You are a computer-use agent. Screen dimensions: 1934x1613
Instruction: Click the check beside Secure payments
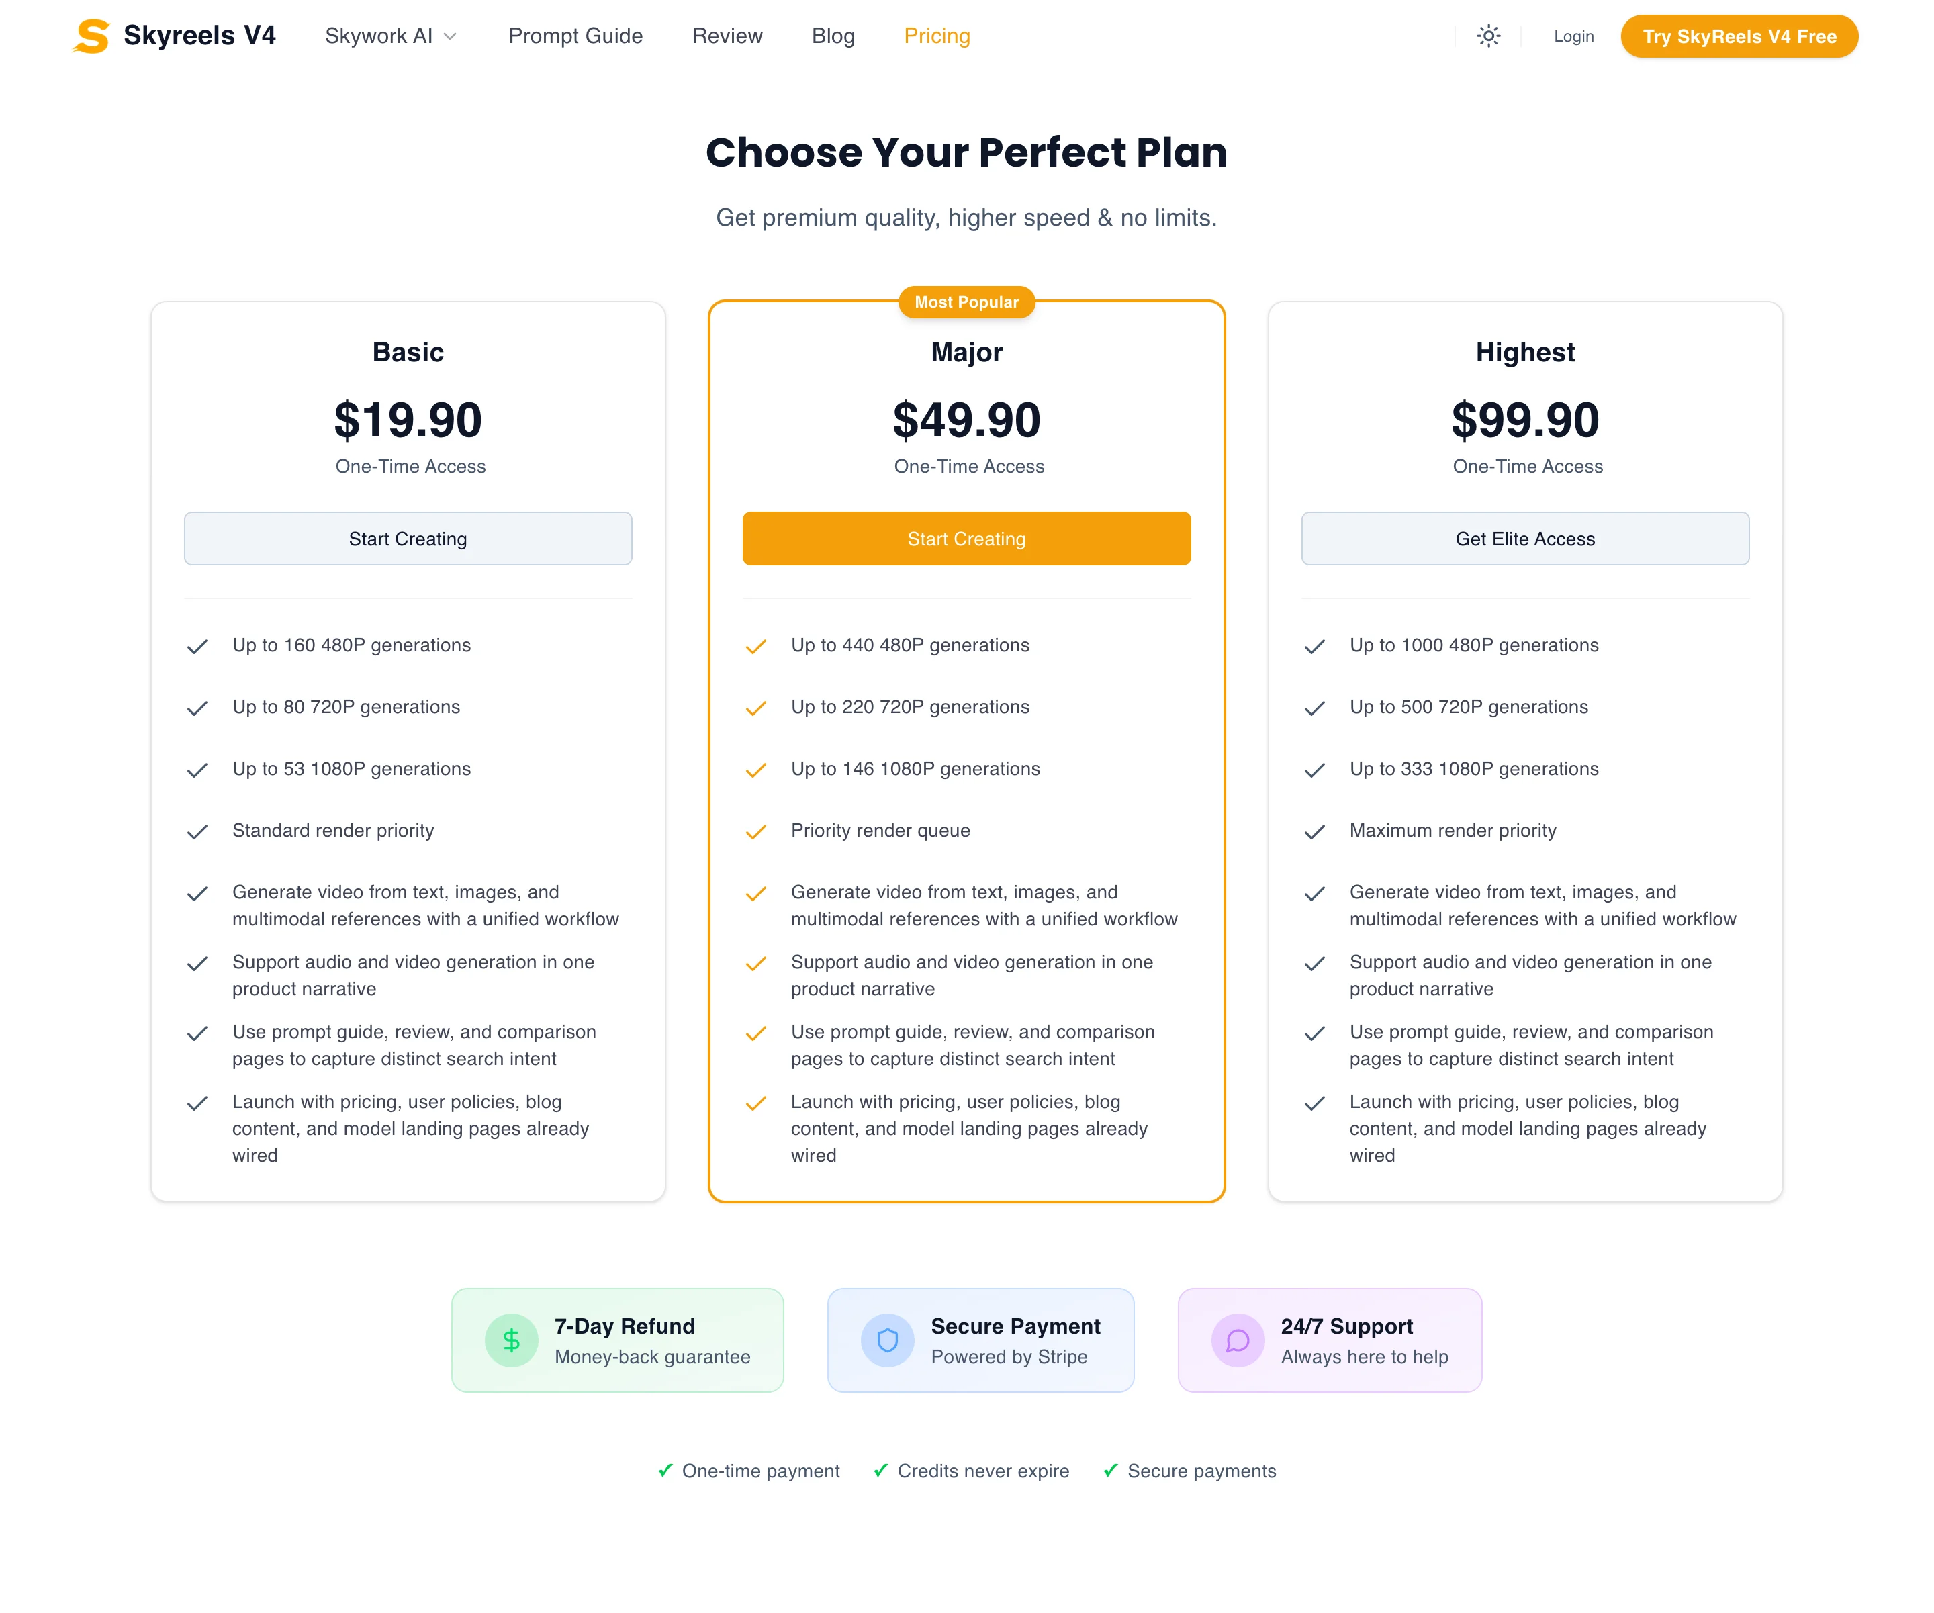tap(1111, 1470)
